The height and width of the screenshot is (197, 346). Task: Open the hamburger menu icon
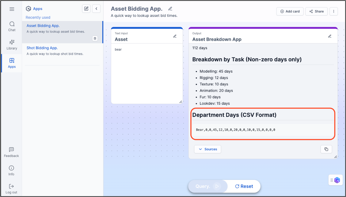(12, 9)
